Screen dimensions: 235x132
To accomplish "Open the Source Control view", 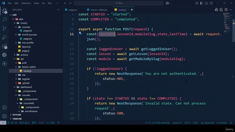I will (4, 29).
